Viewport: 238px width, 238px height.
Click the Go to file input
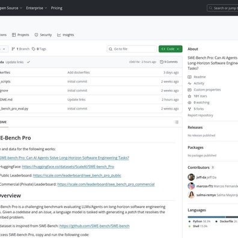(132, 49)
